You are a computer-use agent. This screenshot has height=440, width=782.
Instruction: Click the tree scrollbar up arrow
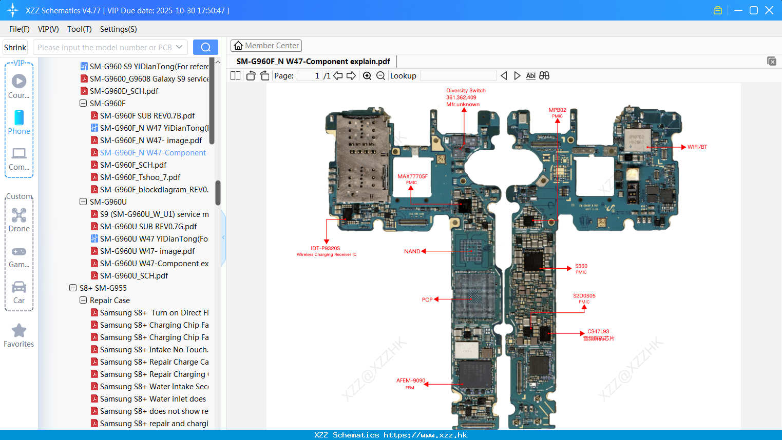coord(218,62)
